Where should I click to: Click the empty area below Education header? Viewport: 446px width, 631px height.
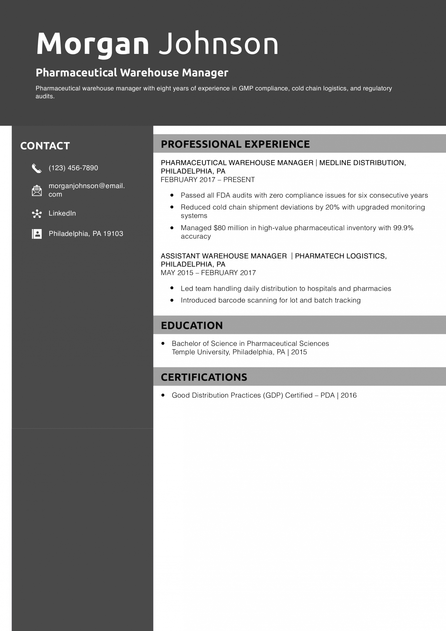pos(299,350)
